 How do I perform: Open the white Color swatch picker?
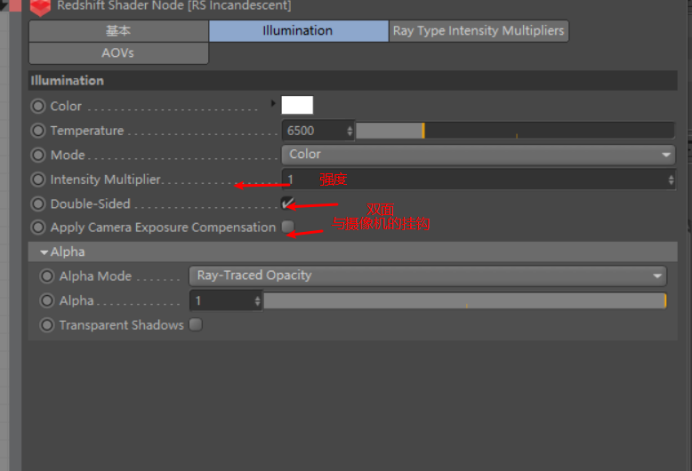[297, 105]
